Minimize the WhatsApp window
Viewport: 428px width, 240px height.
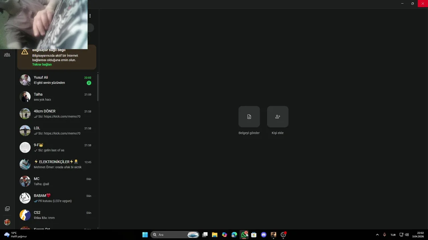click(402, 3)
